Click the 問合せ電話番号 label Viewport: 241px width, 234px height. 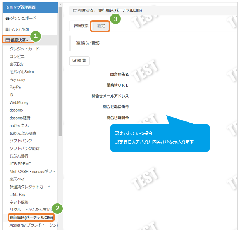(x=116, y=107)
